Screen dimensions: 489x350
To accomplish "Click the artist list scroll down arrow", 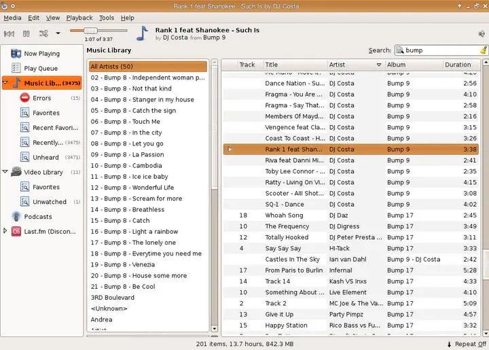I will [x=214, y=328].
